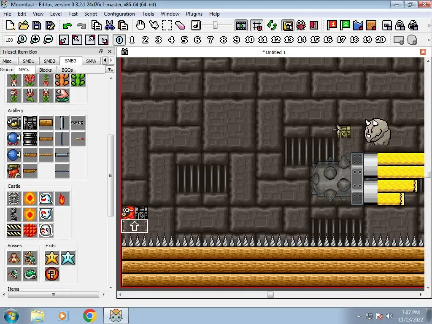Click the Paste clipboard icon
Image resolution: width=432 pixels, height=324 pixels.
[x=123, y=25]
